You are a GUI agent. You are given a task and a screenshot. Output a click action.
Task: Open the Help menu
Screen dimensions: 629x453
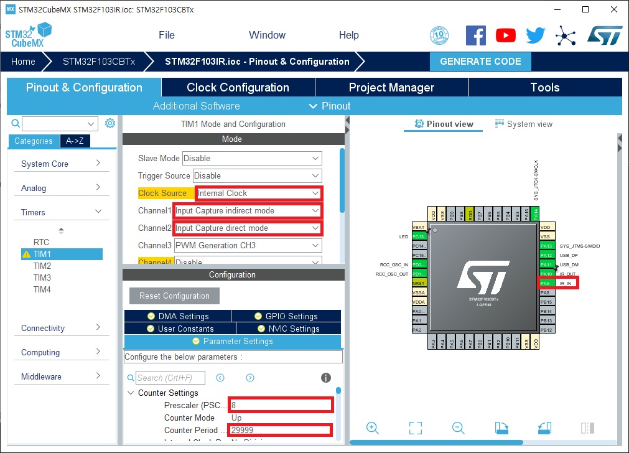[x=348, y=35]
